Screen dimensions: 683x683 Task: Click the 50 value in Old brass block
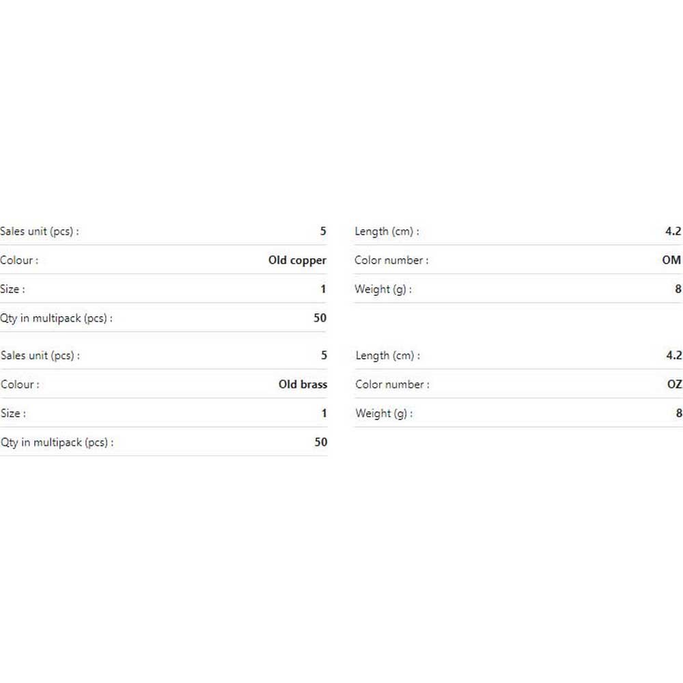(321, 442)
